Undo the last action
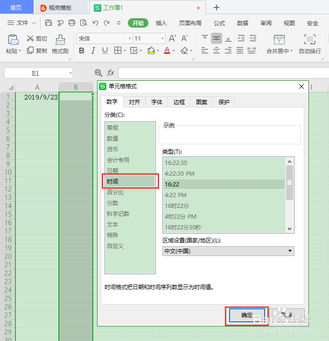This screenshot has height=341, width=329. click(95, 23)
